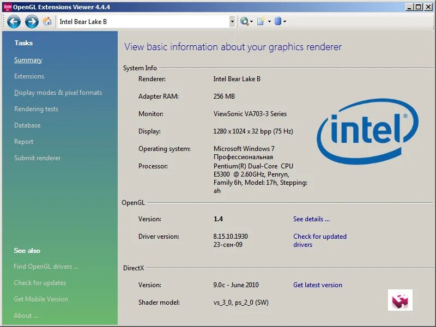
Task: Click the OpenGL version value 1.4
Action: 219,219
